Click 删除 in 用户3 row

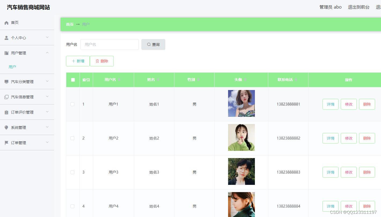coord(367,172)
